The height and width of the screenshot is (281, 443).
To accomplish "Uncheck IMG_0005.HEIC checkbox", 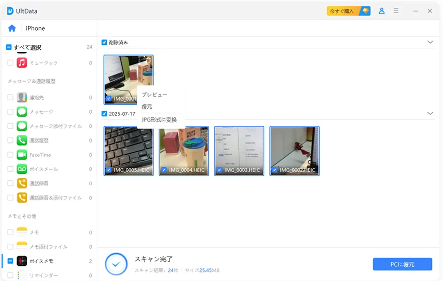I will click(x=109, y=170).
